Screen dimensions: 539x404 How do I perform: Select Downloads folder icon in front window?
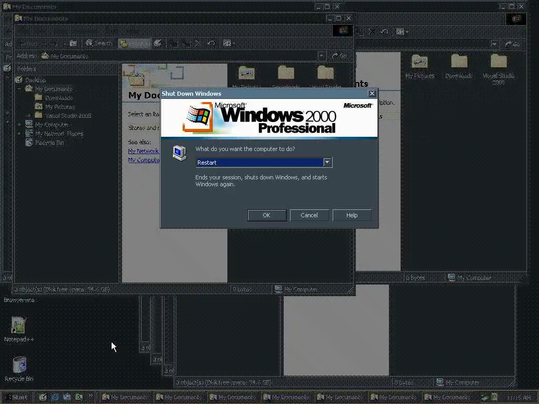click(286, 73)
